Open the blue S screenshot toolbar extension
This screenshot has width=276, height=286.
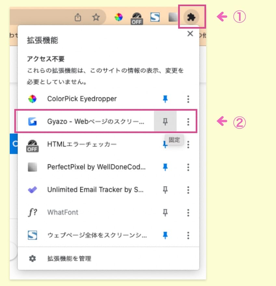(x=155, y=17)
